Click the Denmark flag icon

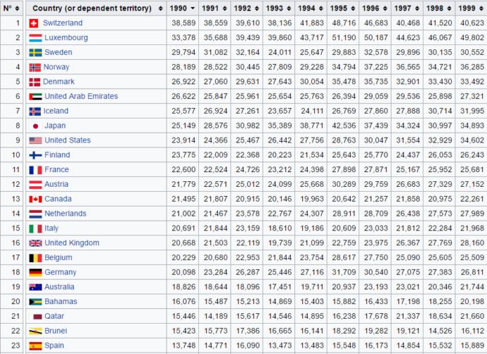tap(35, 82)
